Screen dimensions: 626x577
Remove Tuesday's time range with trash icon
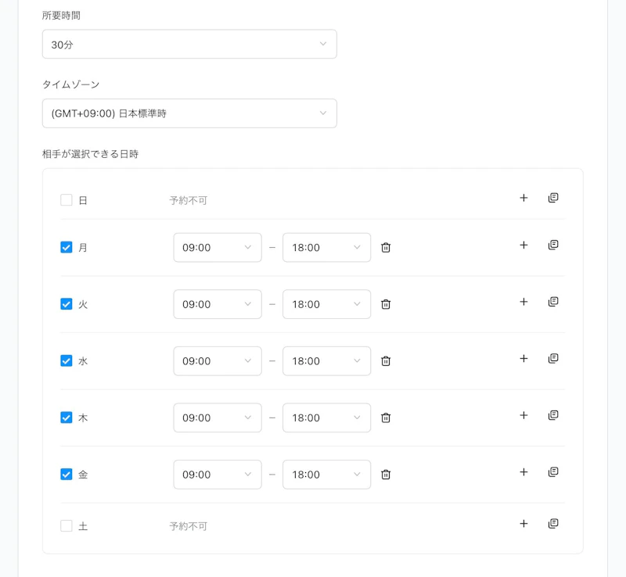tap(385, 304)
